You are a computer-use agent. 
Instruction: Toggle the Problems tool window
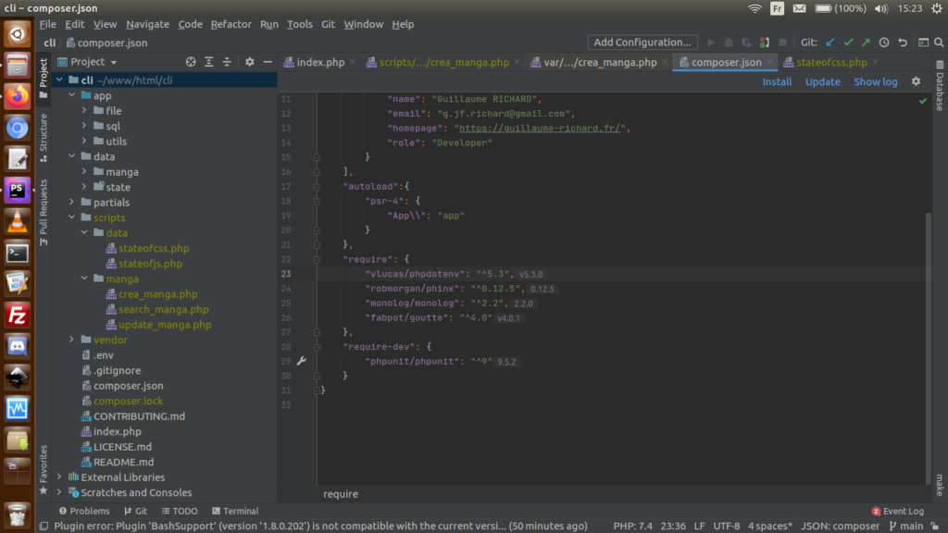(x=84, y=511)
